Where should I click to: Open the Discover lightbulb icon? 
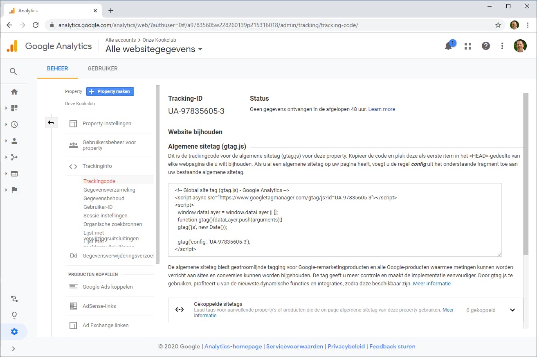click(14, 315)
